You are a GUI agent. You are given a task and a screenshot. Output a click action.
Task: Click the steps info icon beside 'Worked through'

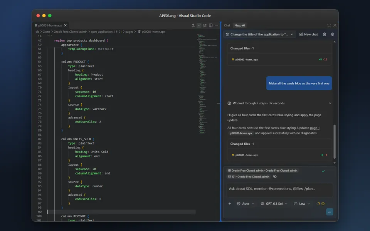point(229,103)
